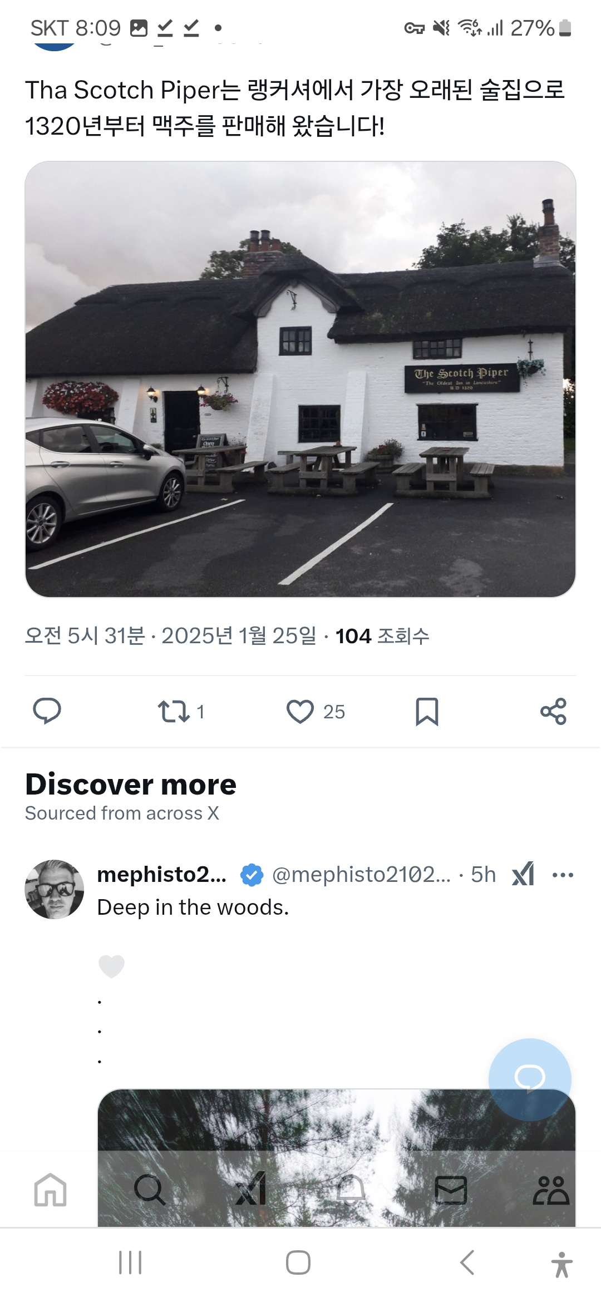
Task: Open the Search tab
Action: (150, 1190)
